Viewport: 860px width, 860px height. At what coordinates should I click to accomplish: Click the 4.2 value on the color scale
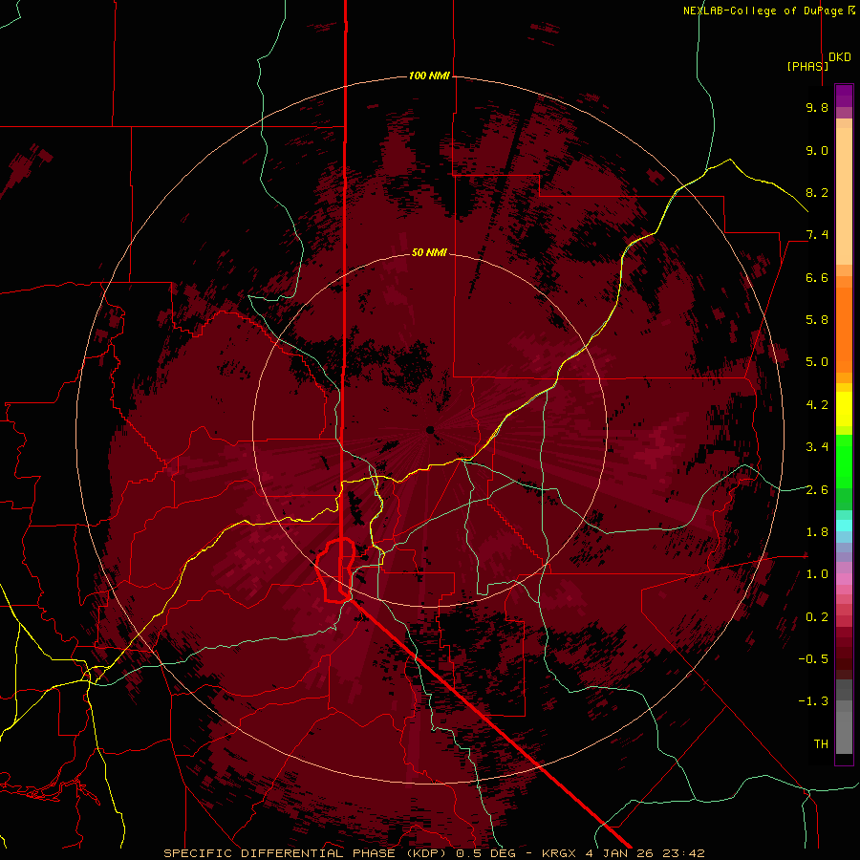(817, 405)
